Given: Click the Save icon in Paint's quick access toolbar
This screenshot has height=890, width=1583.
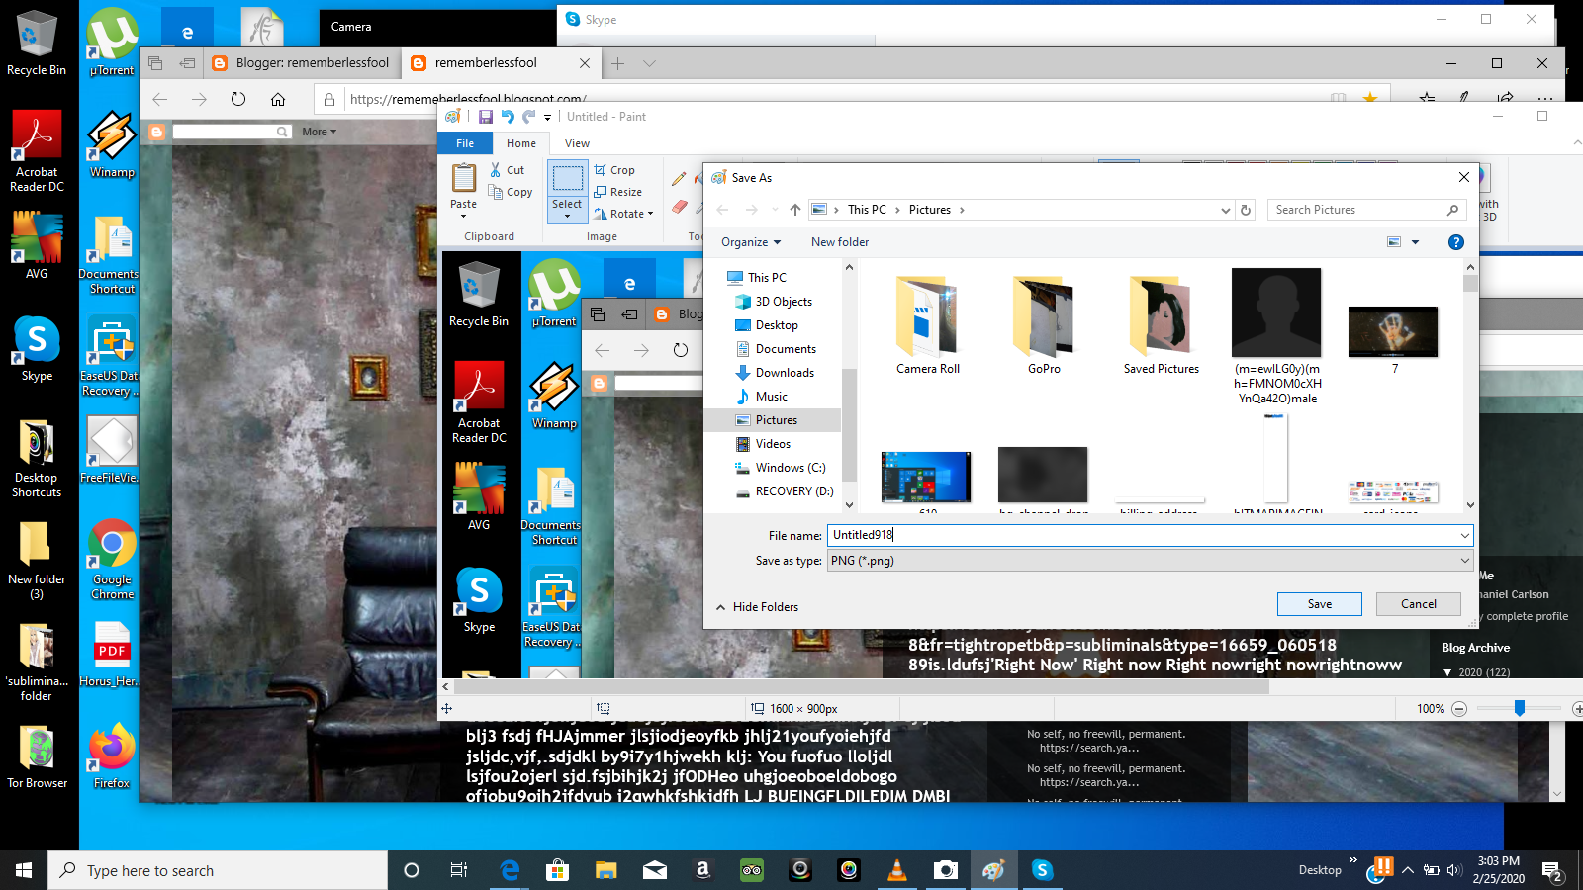Looking at the screenshot, I should pos(486,117).
